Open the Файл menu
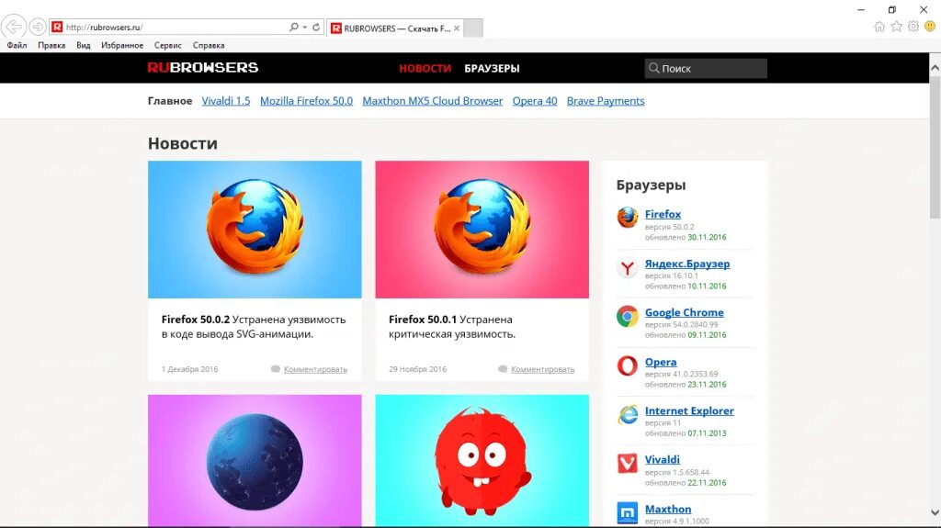 coord(17,45)
